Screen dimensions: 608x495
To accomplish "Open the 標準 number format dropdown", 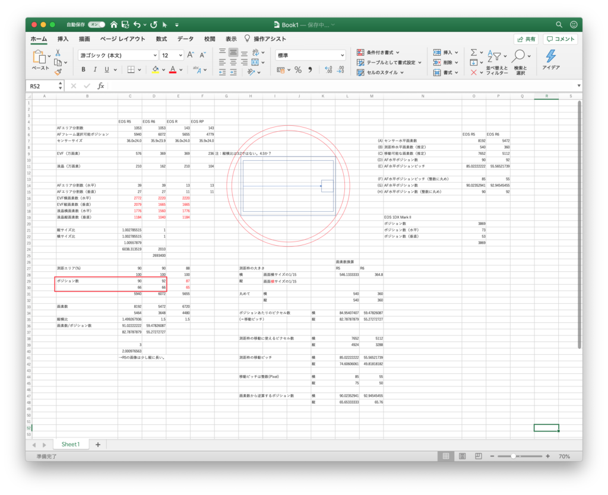I will [310, 55].
